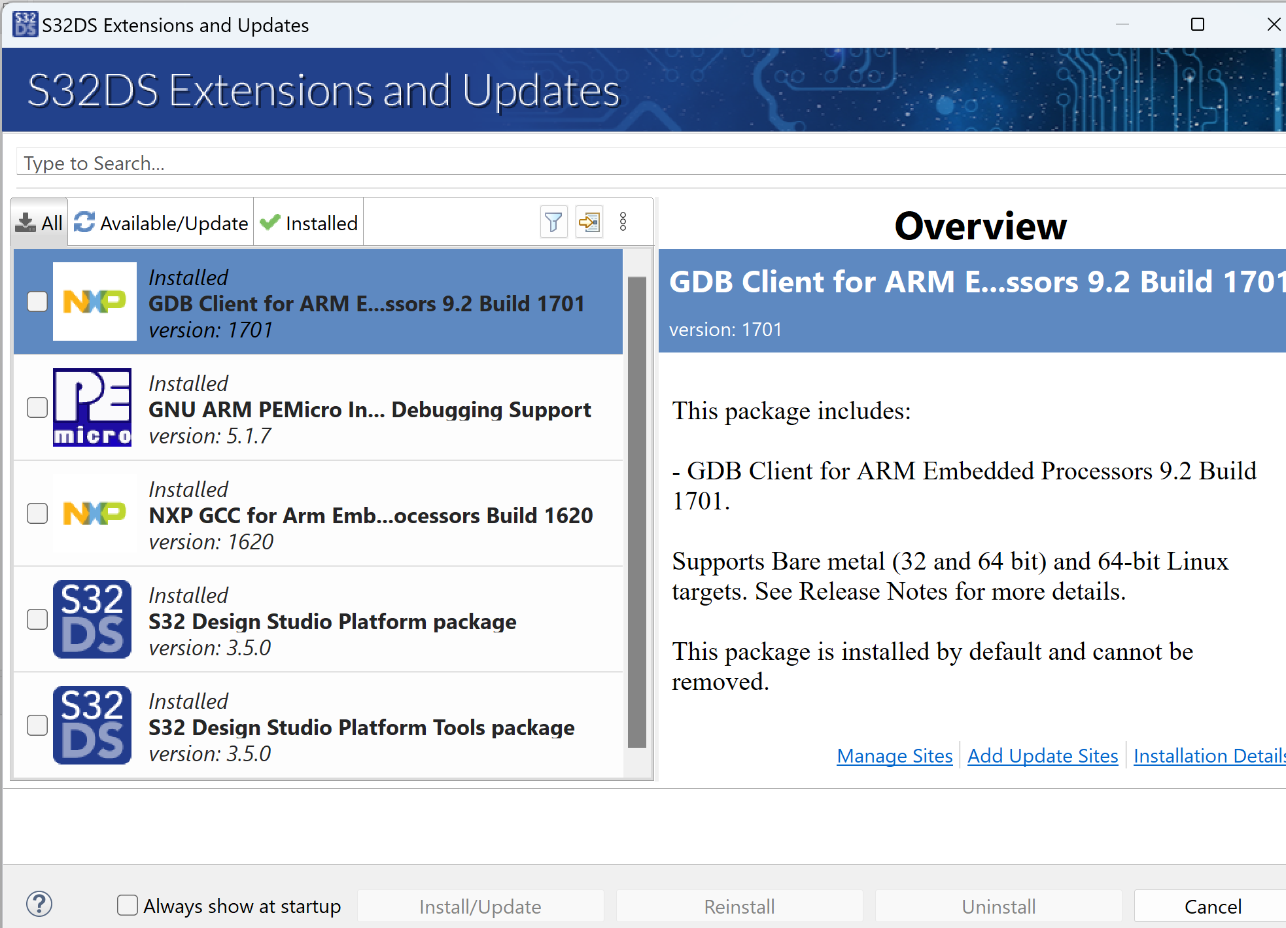The width and height of the screenshot is (1286, 928).
Task: Select the NXP GCC for Arm checkbox
Action: (x=37, y=513)
